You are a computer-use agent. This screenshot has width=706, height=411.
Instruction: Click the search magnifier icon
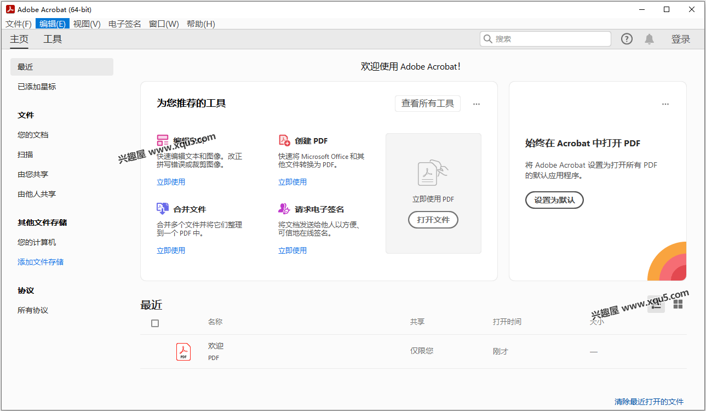coord(488,39)
